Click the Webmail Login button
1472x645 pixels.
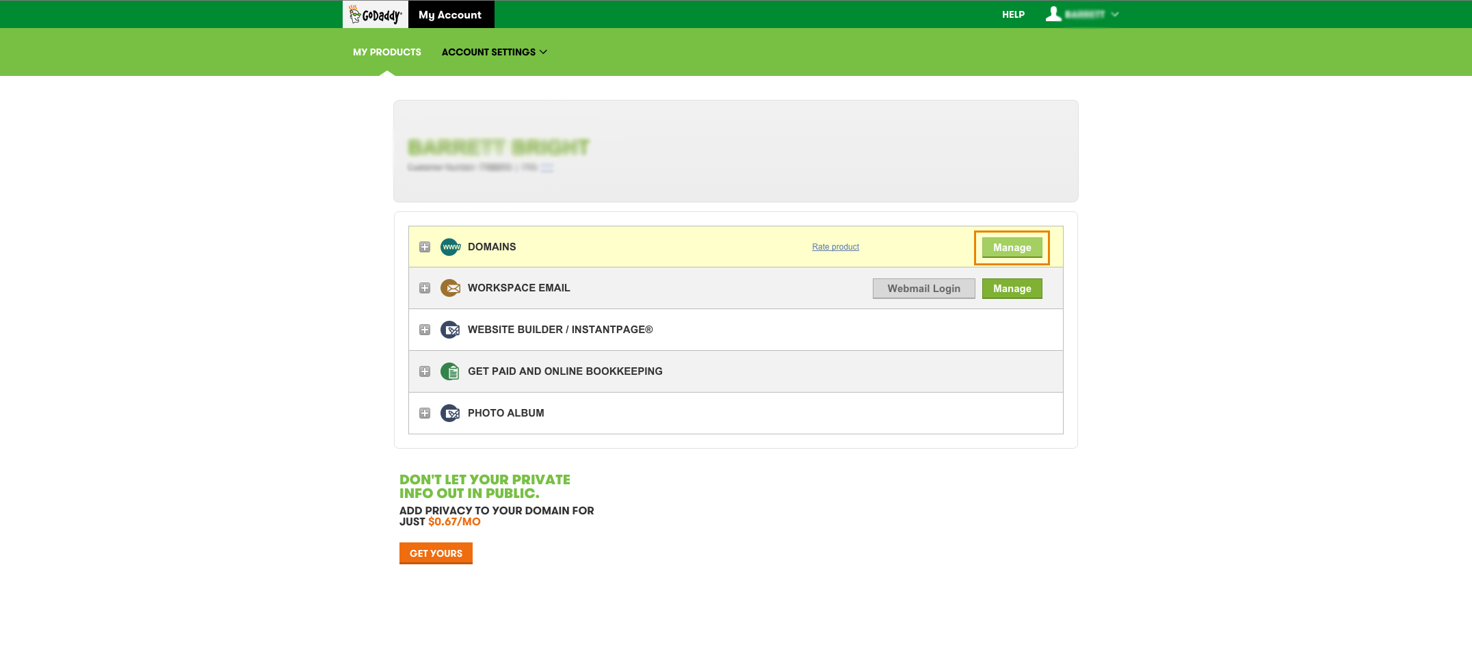point(923,289)
